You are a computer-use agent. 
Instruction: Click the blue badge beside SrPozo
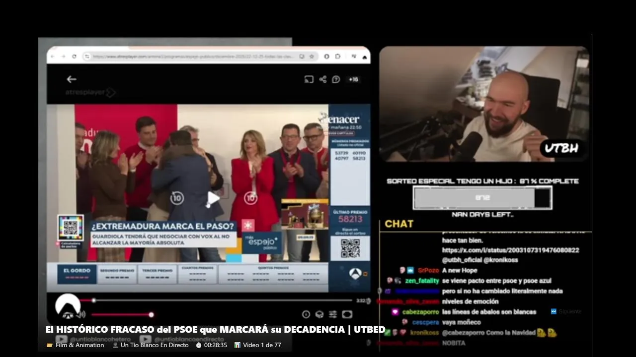[410, 270]
